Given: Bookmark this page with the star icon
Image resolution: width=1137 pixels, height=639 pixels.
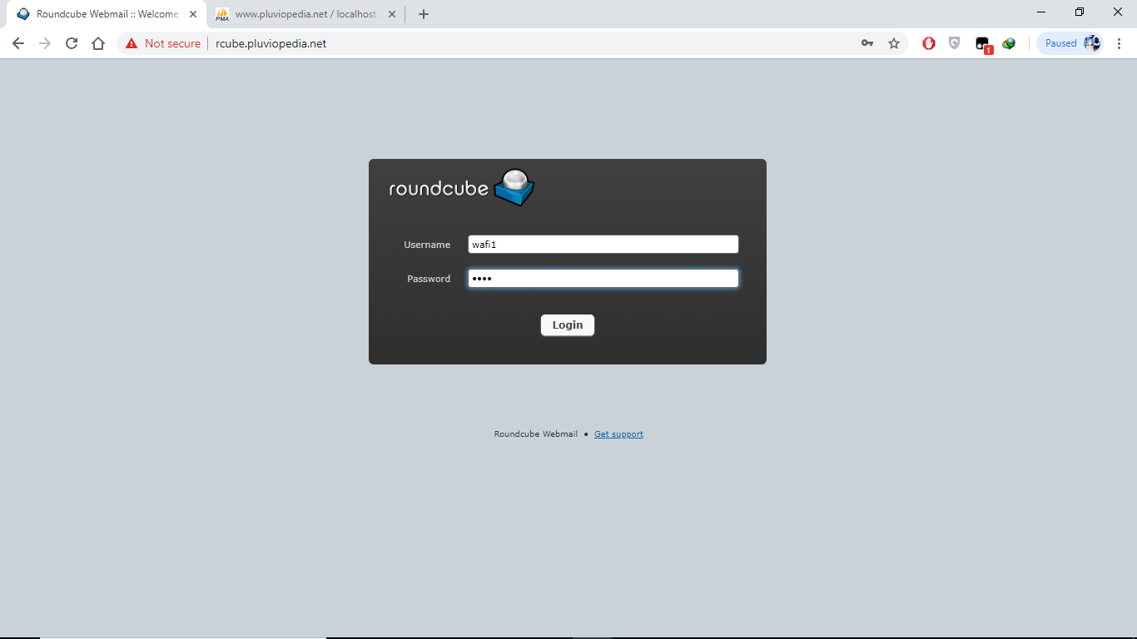Looking at the screenshot, I should click(x=894, y=42).
